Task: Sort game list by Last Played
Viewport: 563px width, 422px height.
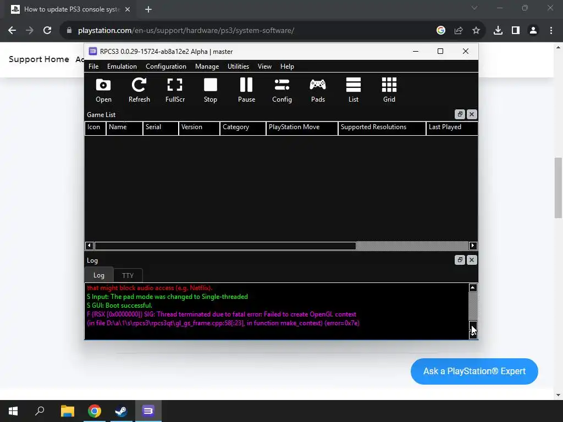Action: point(452,128)
